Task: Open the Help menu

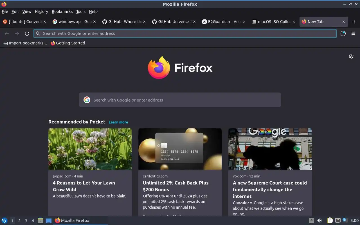Action: pos(93,12)
